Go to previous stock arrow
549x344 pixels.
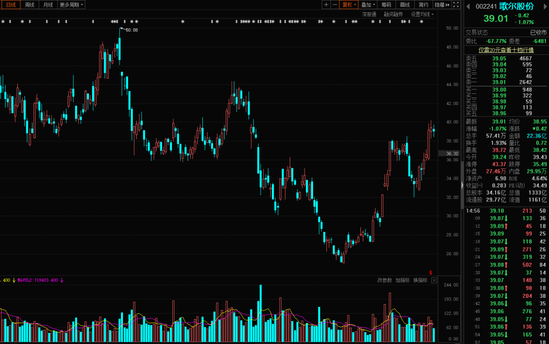point(468,6)
